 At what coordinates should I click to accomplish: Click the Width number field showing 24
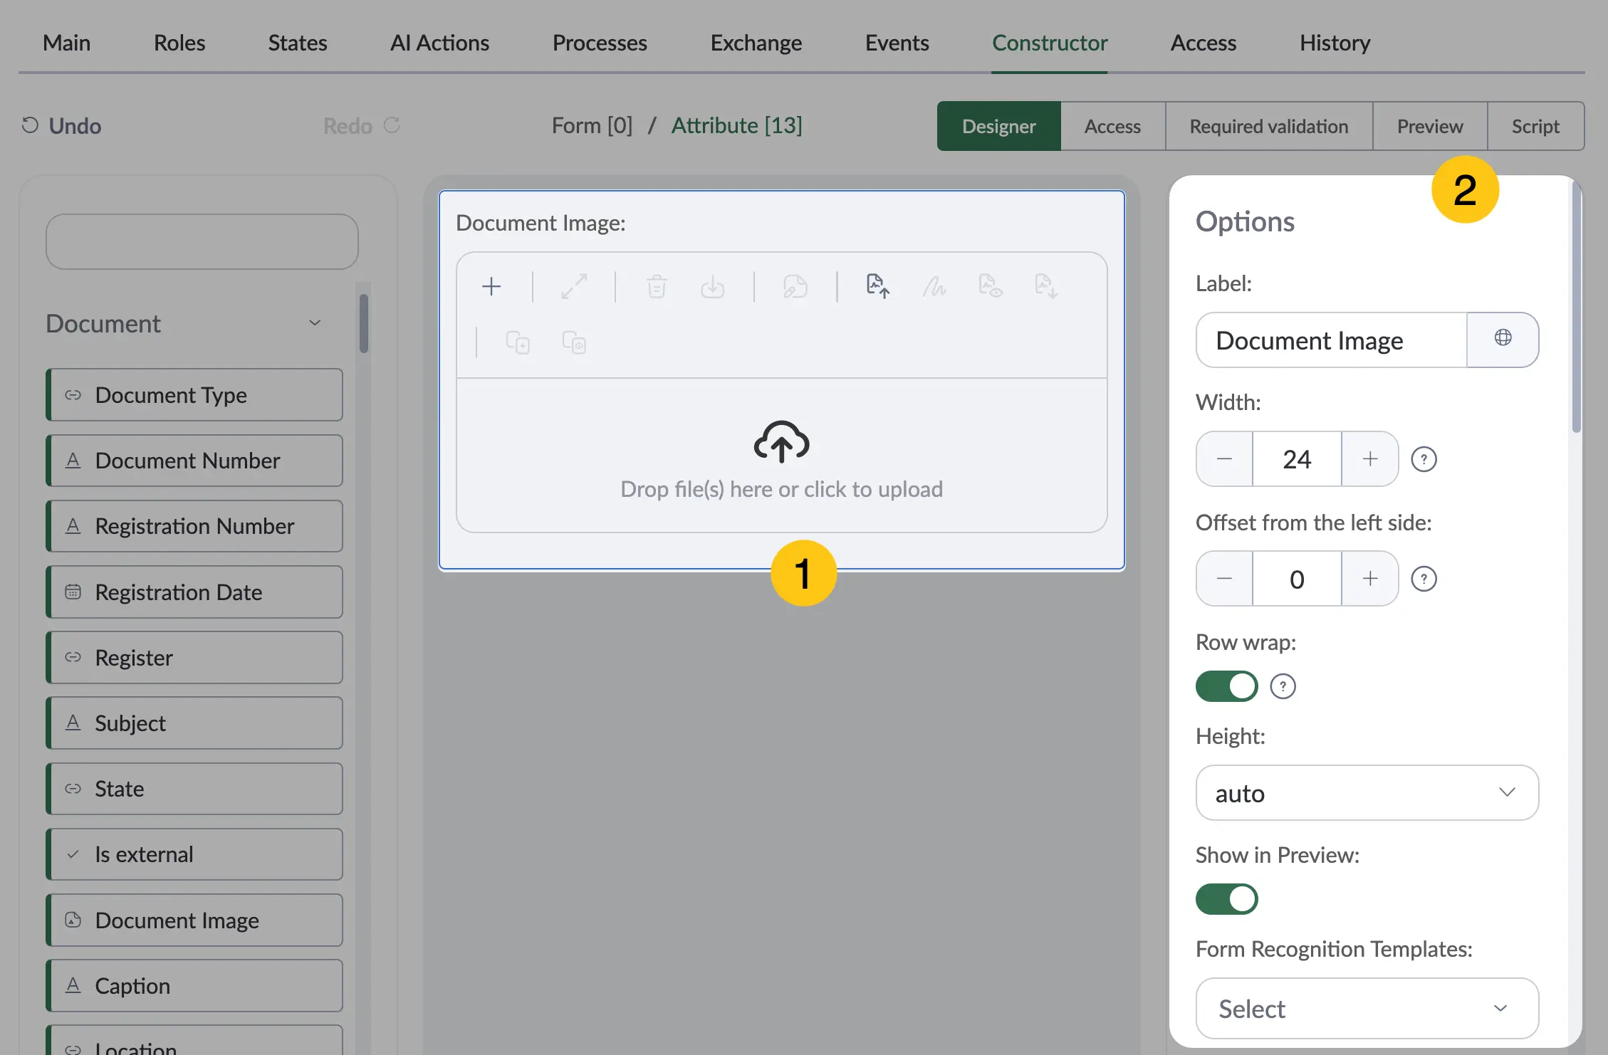tap(1297, 459)
